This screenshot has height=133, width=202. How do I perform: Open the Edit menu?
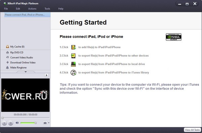[x=18, y=9]
